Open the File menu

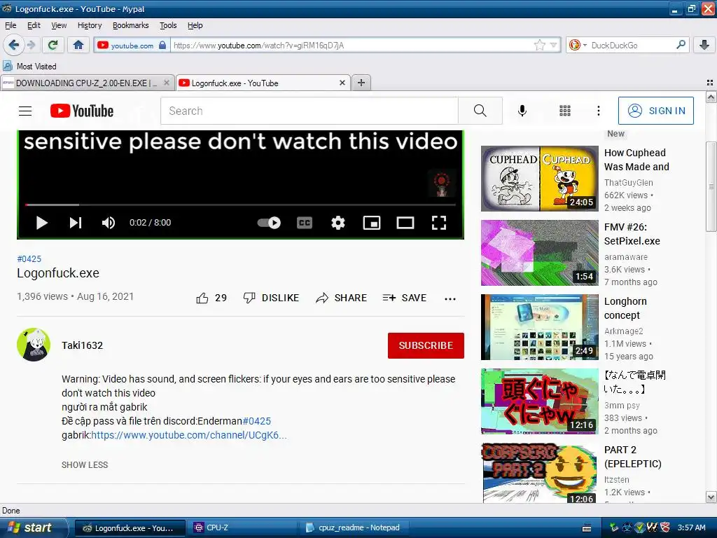click(x=11, y=25)
